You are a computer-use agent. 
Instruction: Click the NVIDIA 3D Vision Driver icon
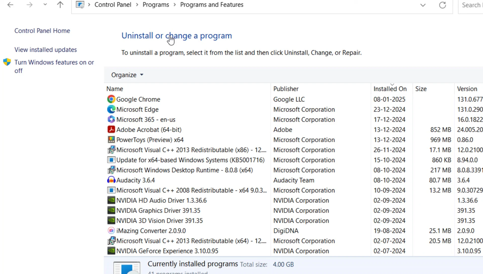click(x=111, y=221)
